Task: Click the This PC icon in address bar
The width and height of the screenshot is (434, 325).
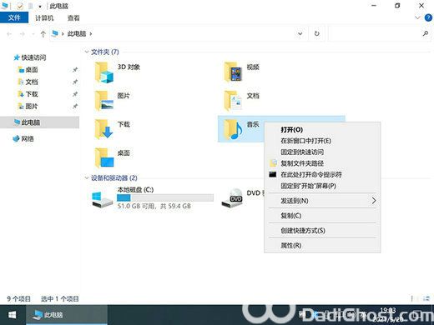Action: pos(55,33)
